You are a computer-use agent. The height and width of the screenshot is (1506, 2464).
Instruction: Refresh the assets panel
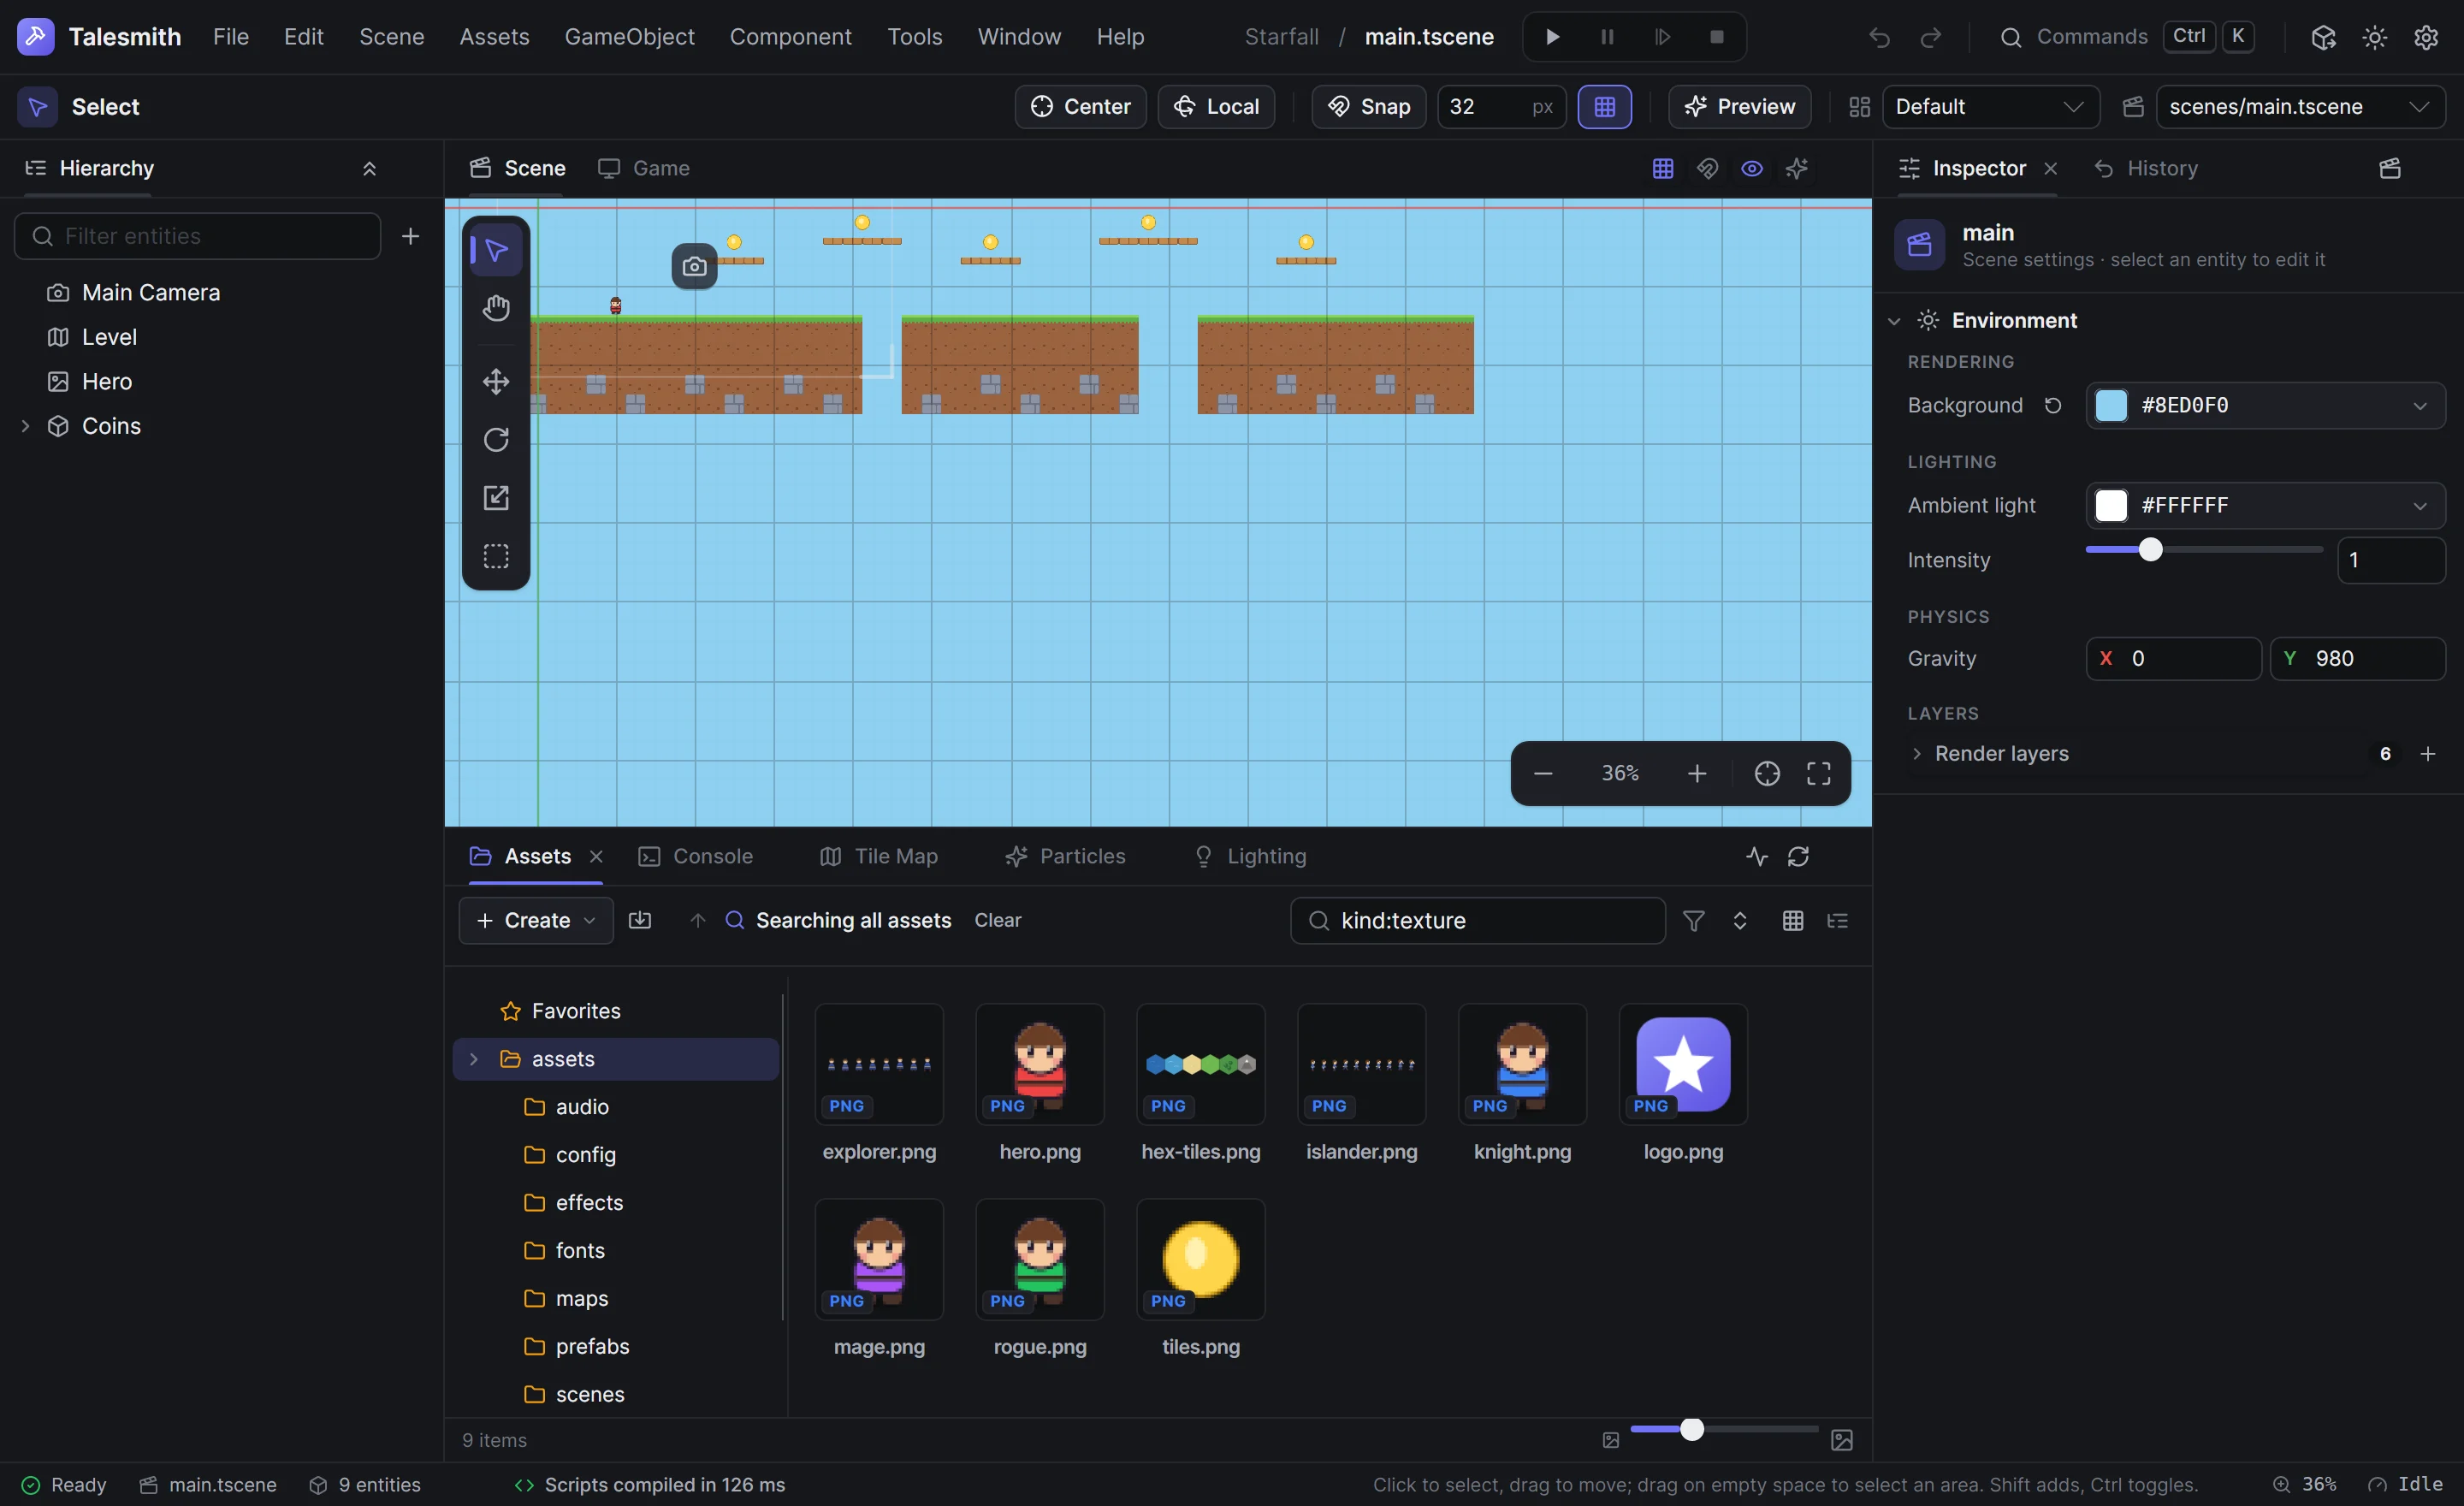pyautogui.click(x=1798, y=856)
